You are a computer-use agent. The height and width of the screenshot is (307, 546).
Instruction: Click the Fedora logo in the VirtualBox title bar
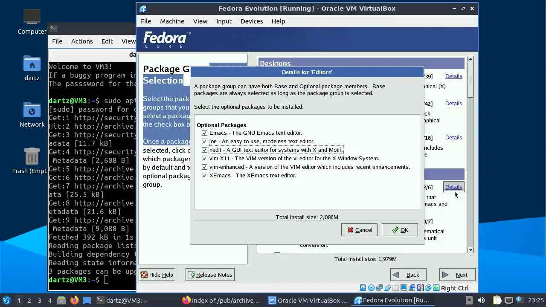point(143,9)
